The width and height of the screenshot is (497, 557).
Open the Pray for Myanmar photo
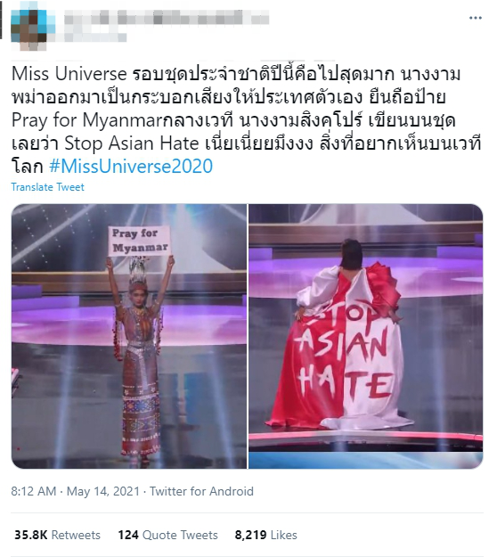[x=129, y=336]
